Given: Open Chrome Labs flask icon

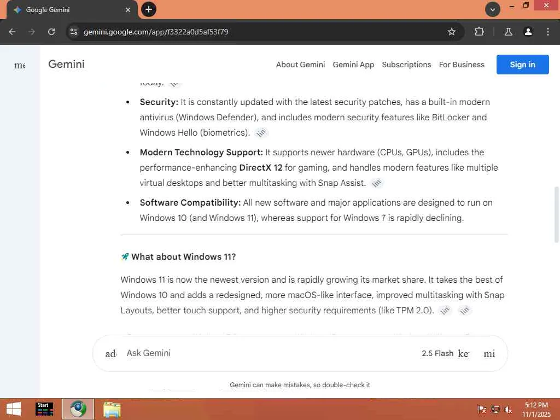Looking at the screenshot, I should tap(508, 32).
